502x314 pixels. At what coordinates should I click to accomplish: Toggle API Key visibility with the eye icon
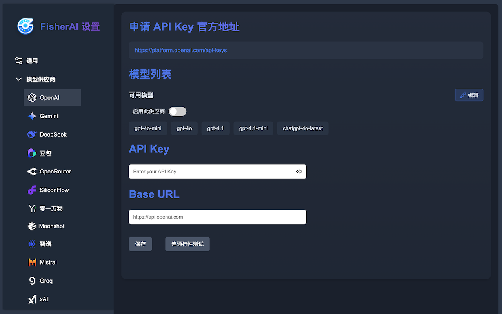pos(299,172)
